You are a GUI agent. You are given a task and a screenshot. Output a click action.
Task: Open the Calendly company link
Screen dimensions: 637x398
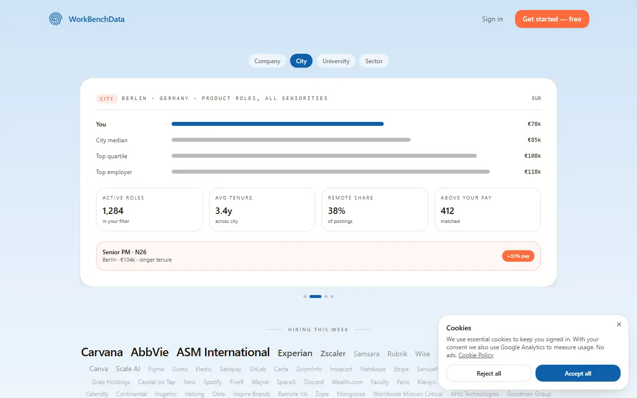click(97, 394)
